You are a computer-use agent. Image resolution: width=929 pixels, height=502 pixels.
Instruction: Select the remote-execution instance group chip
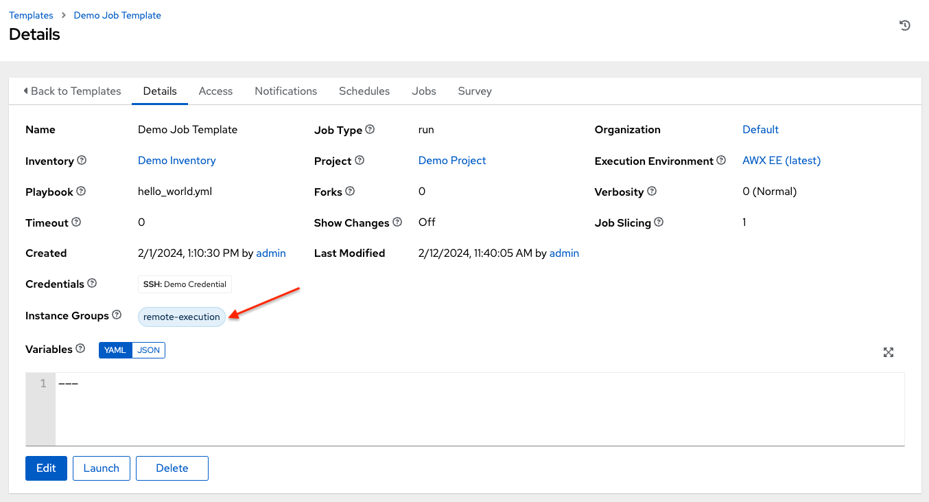tap(182, 317)
